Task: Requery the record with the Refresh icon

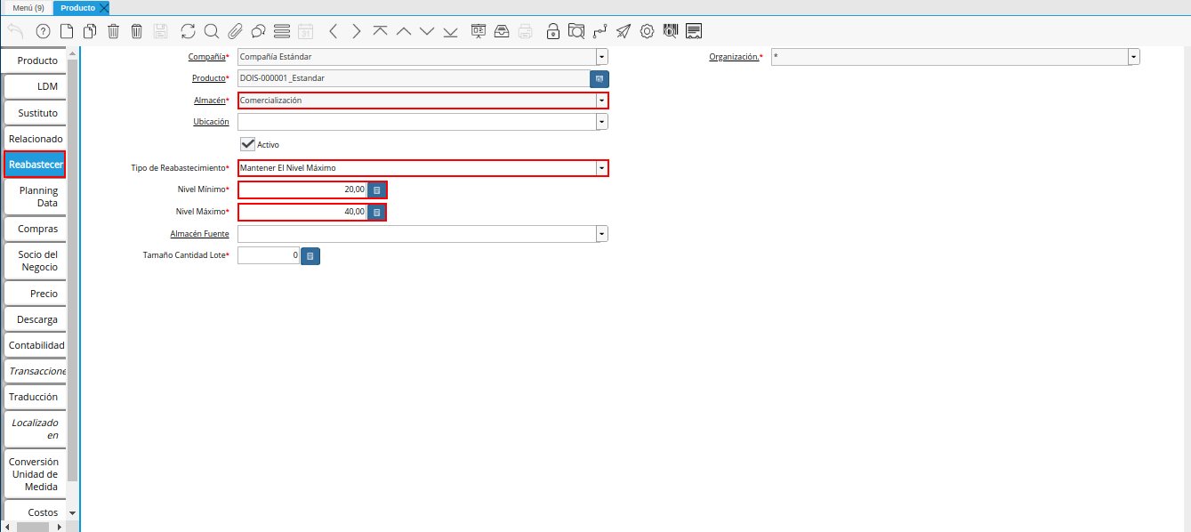Action: pyautogui.click(x=188, y=30)
